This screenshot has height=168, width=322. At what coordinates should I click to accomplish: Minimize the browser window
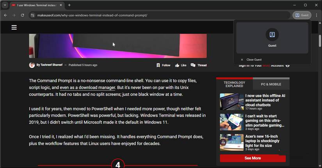(294, 5)
